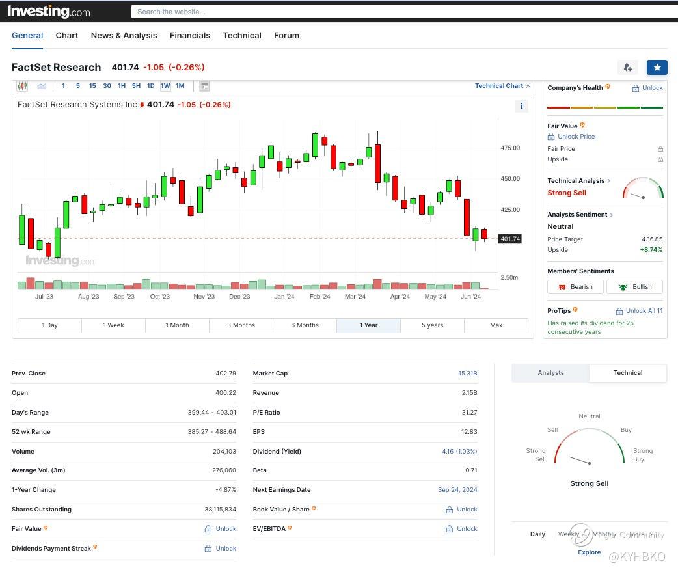Set chart range to 1 Day

click(49, 325)
